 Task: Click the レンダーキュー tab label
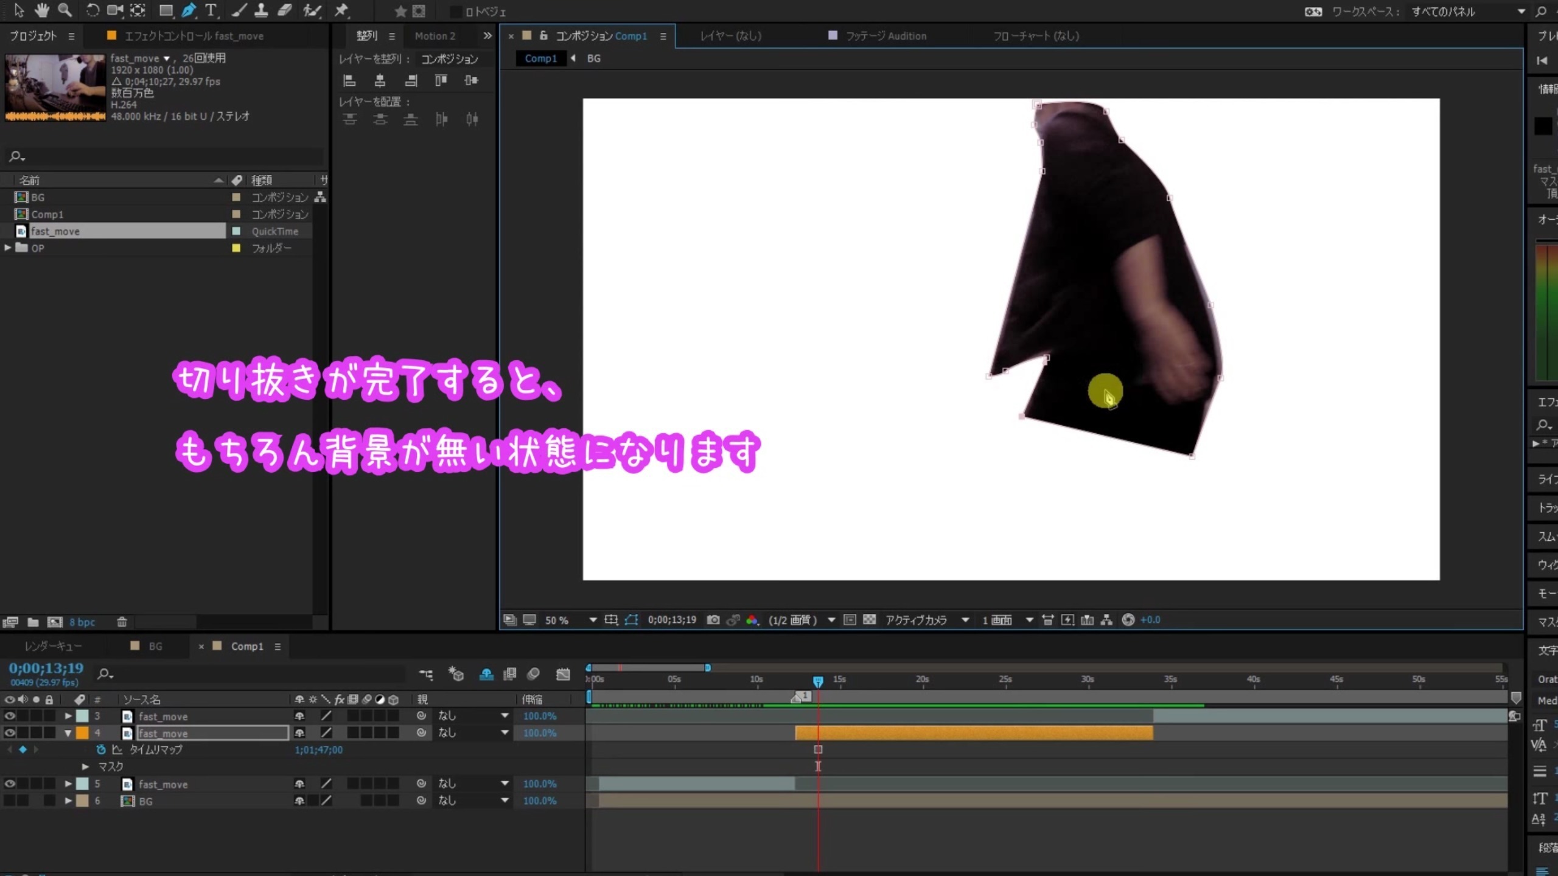click(54, 646)
